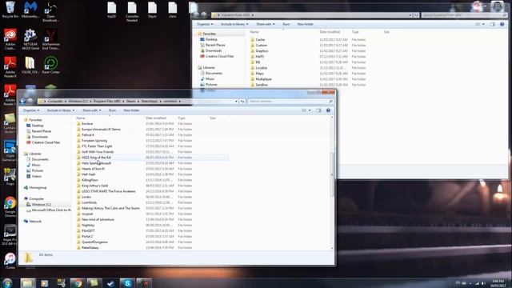Open the NETGEAR Genie desktop shortcut

(x=30, y=39)
